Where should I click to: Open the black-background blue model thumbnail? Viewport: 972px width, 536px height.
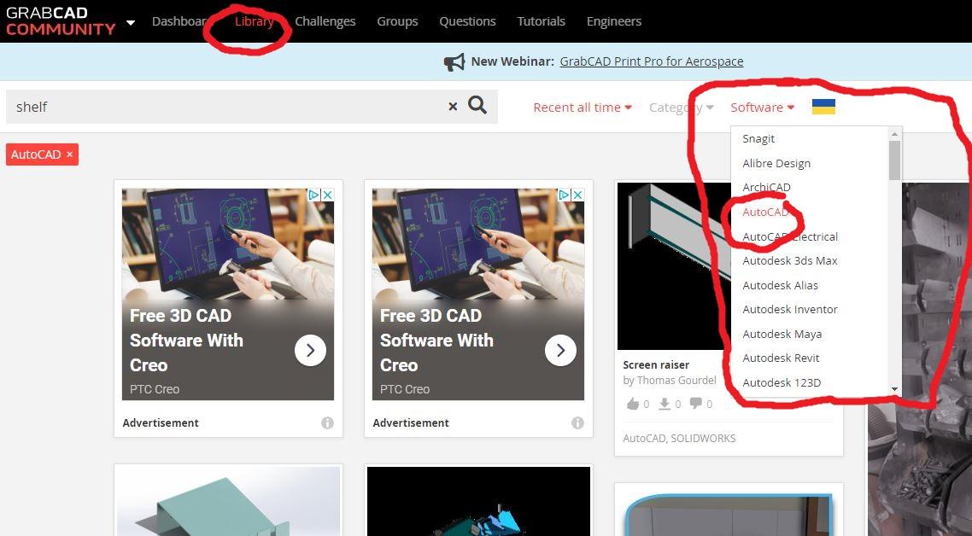click(x=478, y=501)
